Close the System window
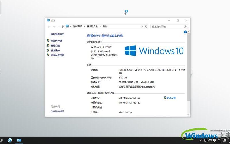Viewport: 230px width, 144px height. pos(186,20)
